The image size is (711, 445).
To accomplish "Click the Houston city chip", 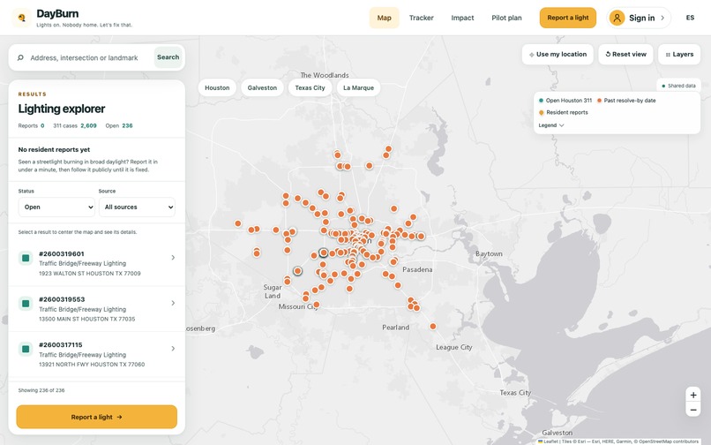I will (x=217, y=88).
